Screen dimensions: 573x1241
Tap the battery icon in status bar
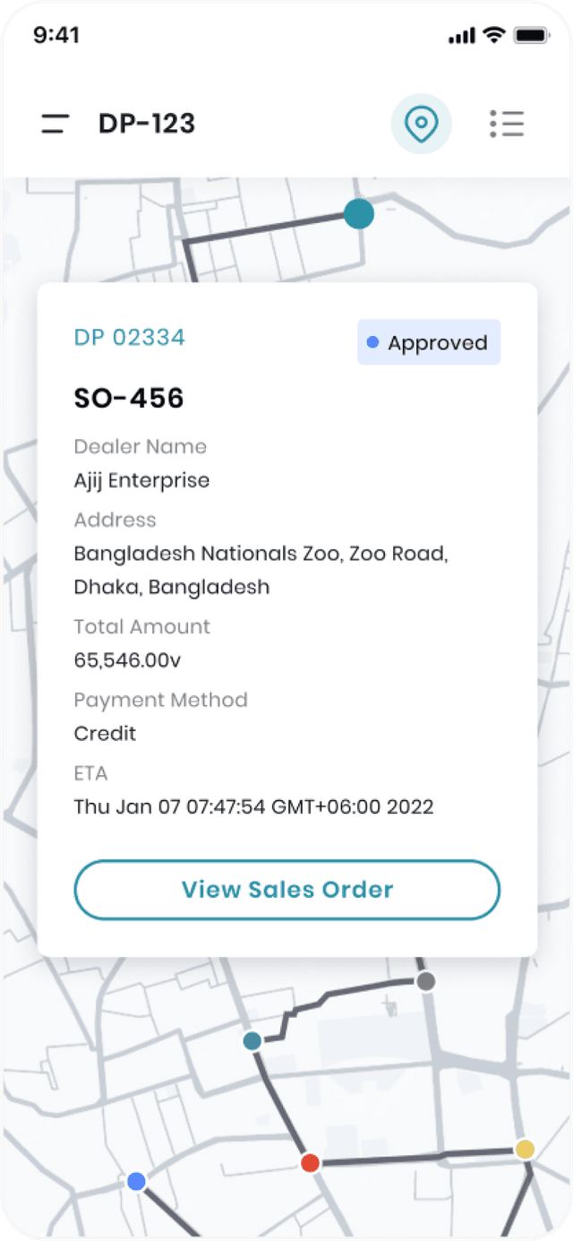point(531,35)
